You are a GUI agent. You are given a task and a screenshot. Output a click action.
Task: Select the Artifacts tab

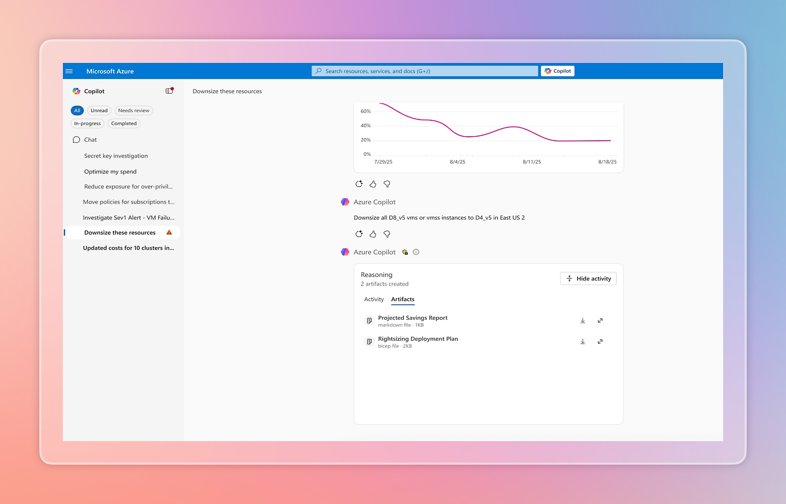tap(402, 299)
